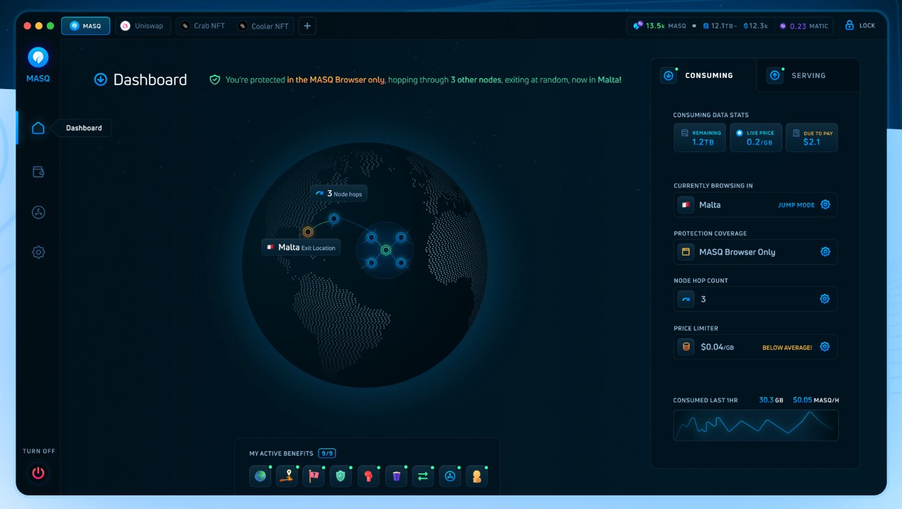The width and height of the screenshot is (902, 509).
Task: Open the Settings gear in left sidebar
Action: click(x=38, y=252)
